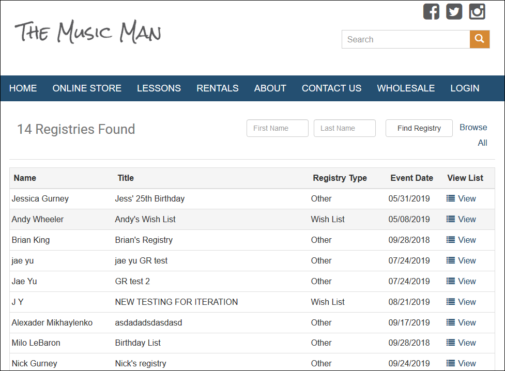Click the name Brian King

click(x=30, y=240)
